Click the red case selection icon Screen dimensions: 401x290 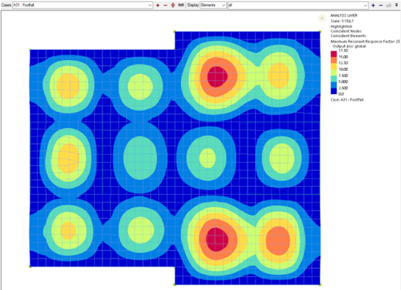tap(173, 5)
